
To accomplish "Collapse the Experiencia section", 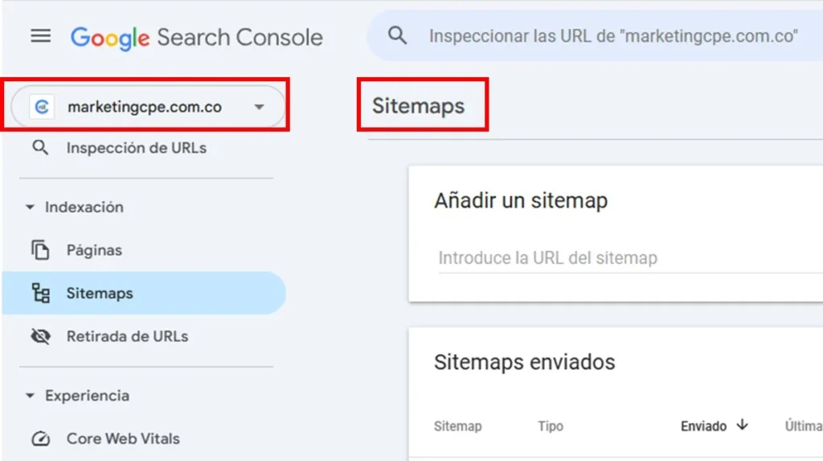I will click(78, 395).
